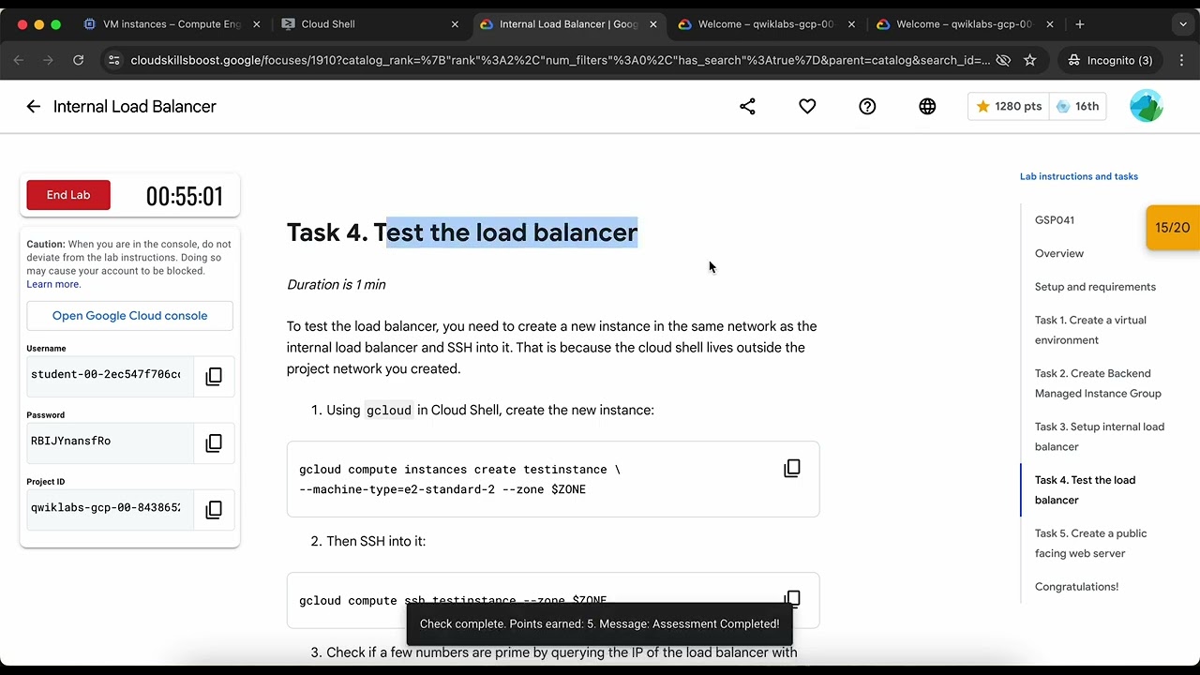
Task: Click Open Google Cloud console button
Action: coord(129,316)
